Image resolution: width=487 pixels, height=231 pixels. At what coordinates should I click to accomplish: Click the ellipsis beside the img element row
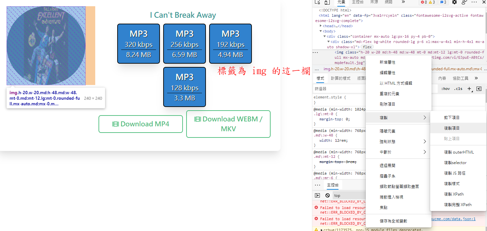click(315, 52)
